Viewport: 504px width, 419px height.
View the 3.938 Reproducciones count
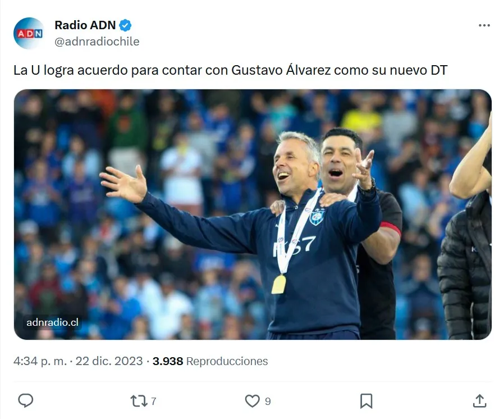210,361
